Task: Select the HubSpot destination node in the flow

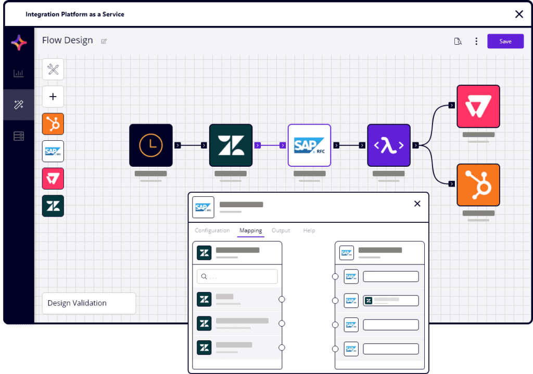Action: click(x=478, y=184)
